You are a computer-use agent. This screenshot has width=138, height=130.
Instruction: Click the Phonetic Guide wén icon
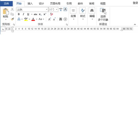coord(61,9)
